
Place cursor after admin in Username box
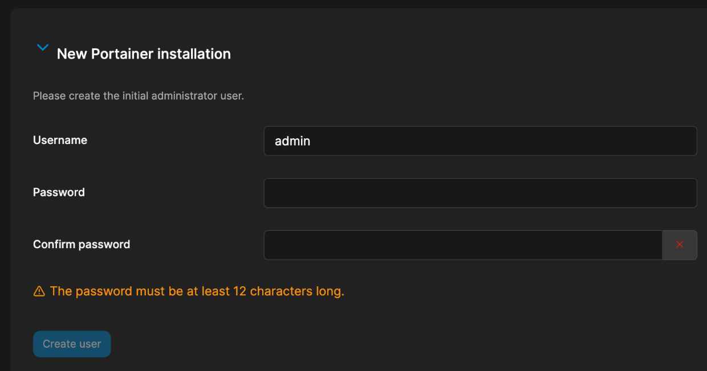pos(311,141)
